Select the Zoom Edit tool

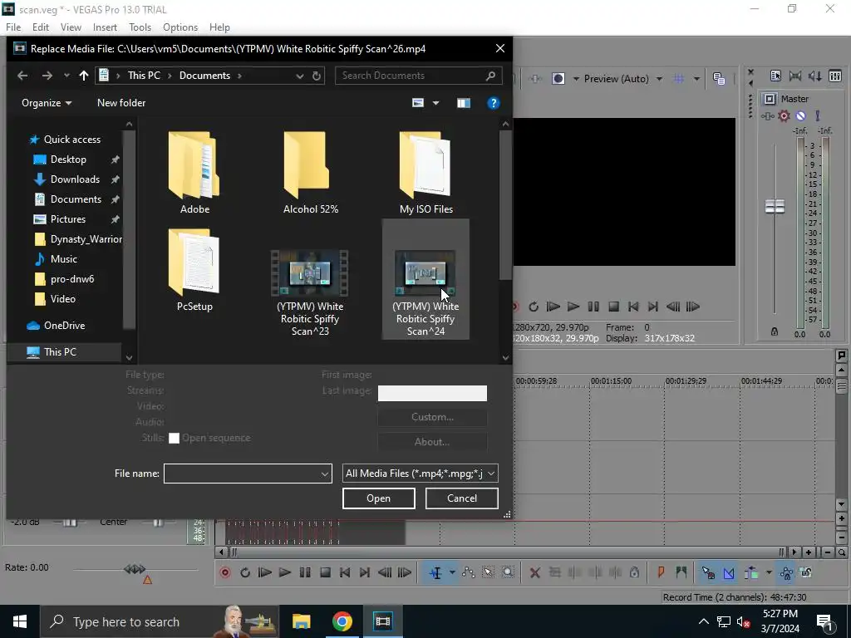point(508,572)
